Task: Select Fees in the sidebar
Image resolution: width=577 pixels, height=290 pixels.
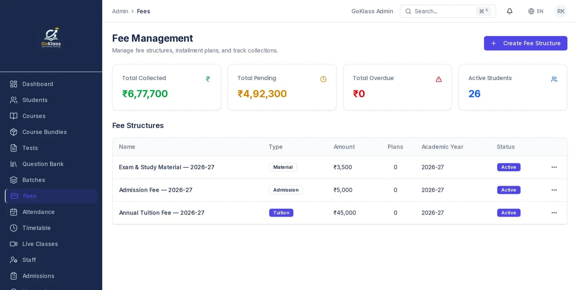Action: click(x=51, y=196)
